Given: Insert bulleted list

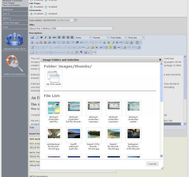Looking at the screenshot, I should click(63, 42).
